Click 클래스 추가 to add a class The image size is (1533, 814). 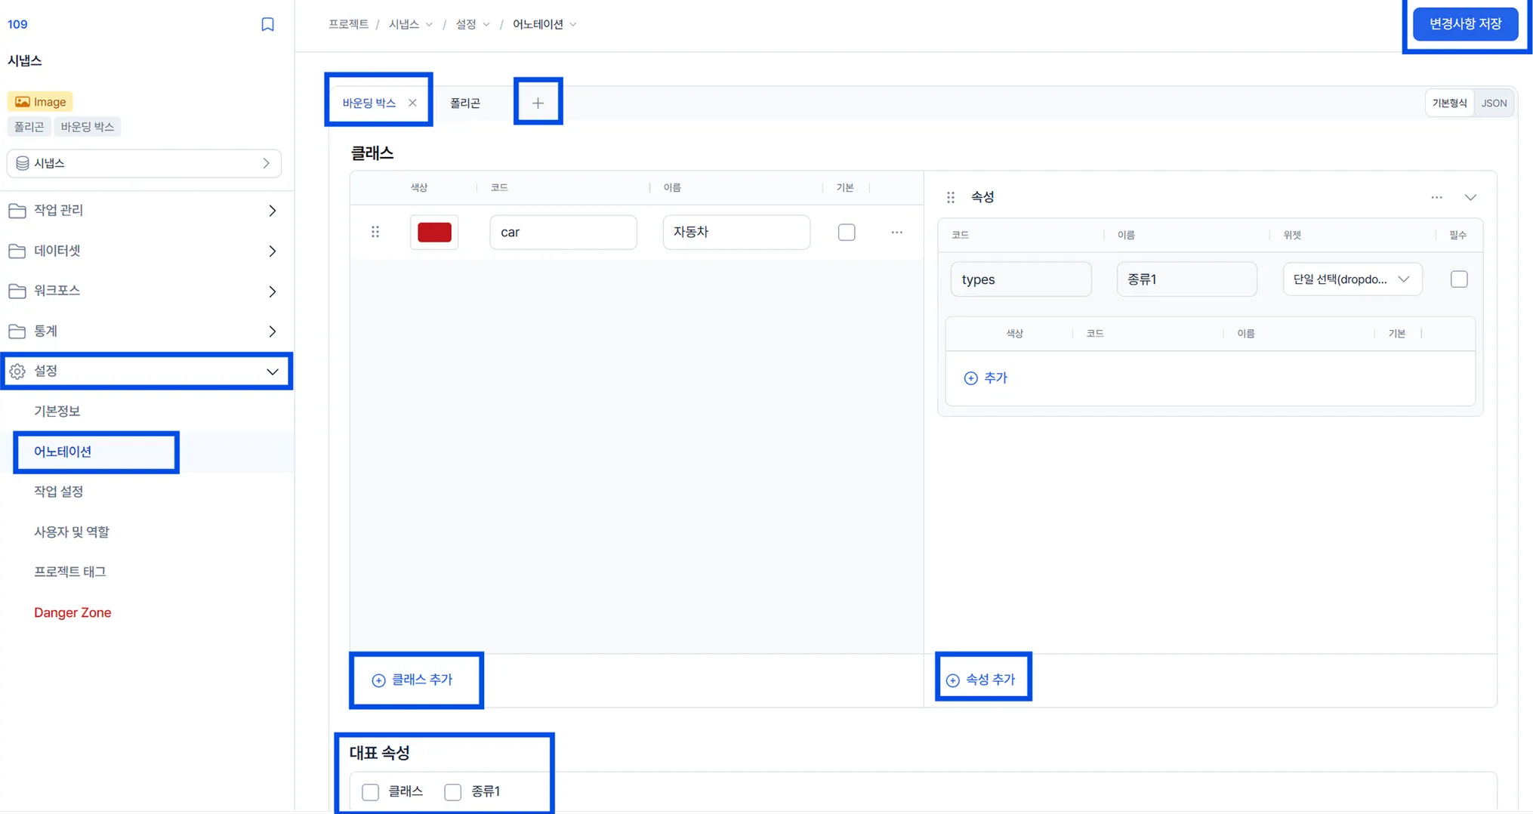(x=412, y=680)
